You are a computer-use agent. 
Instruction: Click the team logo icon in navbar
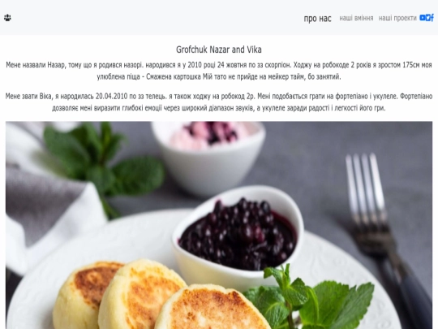(x=7, y=18)
